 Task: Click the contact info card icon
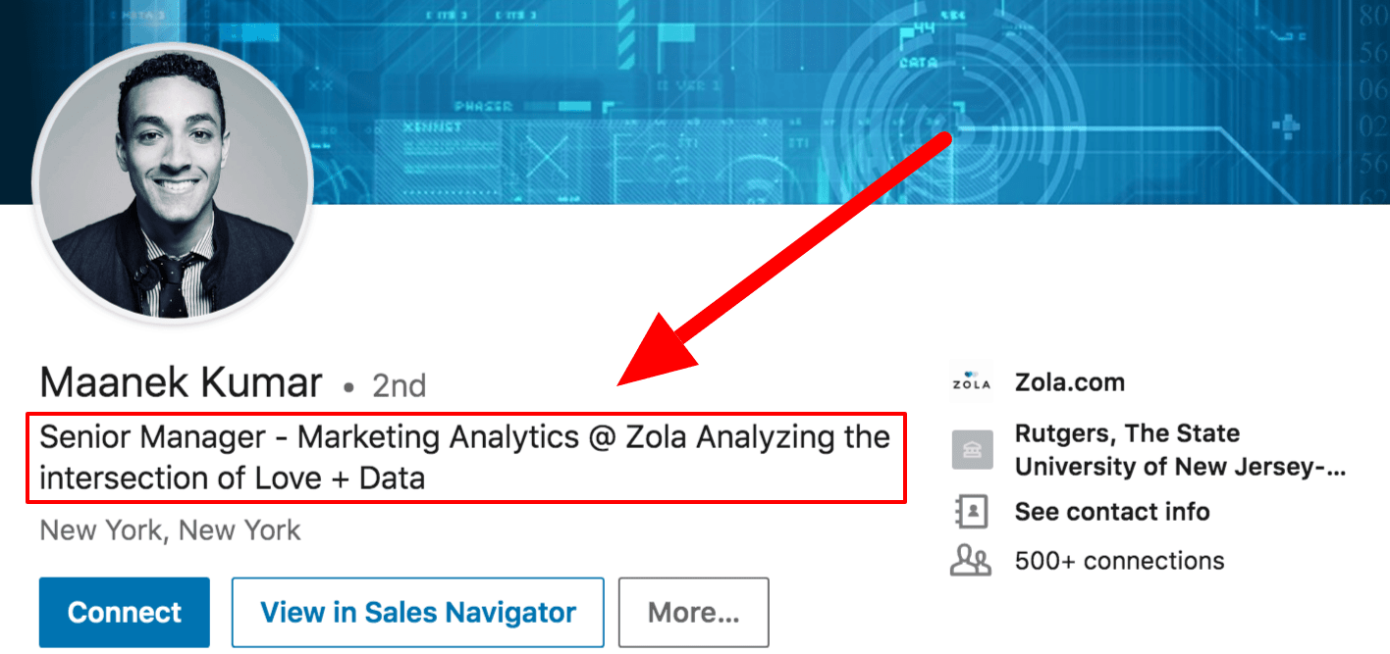click(x=971, y=512)
